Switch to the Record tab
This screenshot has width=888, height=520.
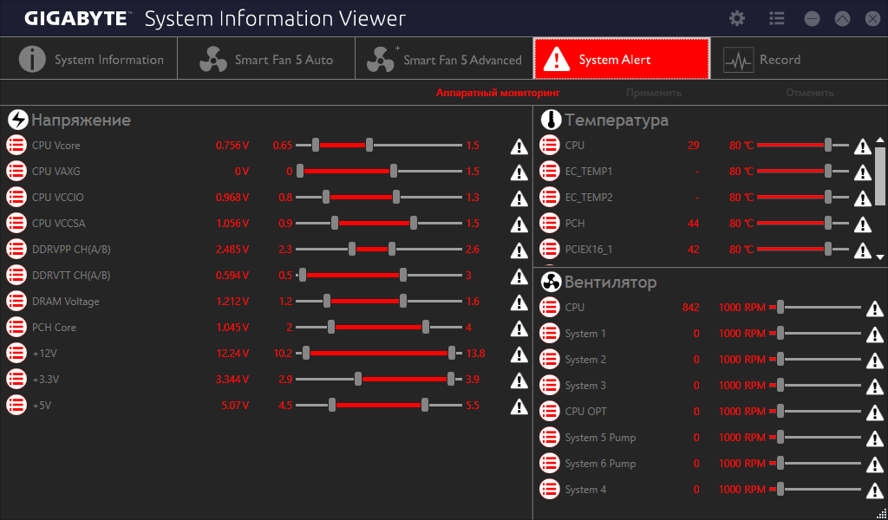(x=799, y=59)
